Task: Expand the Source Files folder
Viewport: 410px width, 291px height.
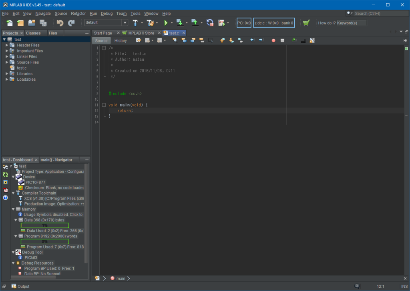Action: pos(7,62)
